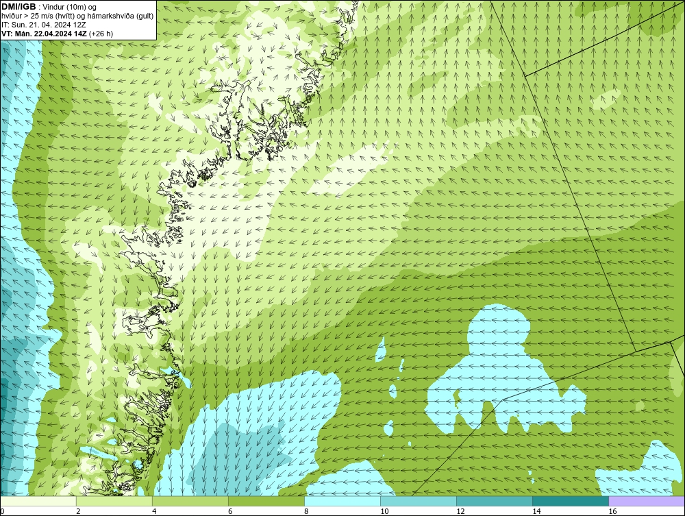
Task: Click the legend scale label '6'
Action: 230,511
